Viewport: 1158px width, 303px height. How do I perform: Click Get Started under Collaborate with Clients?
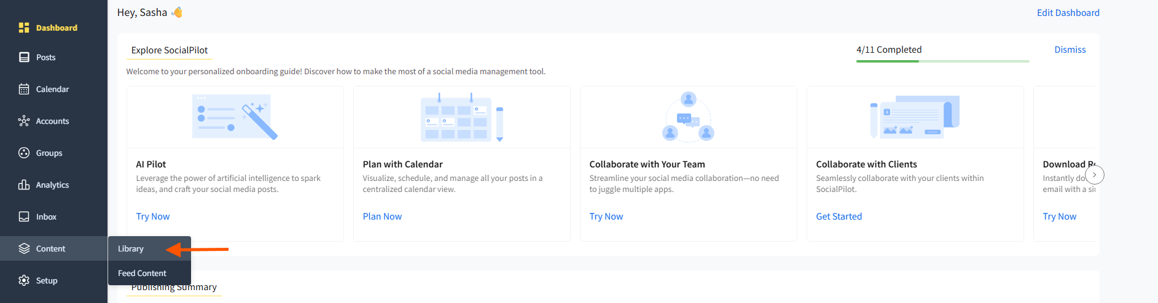pyautogui.click(x=839, y=217)
